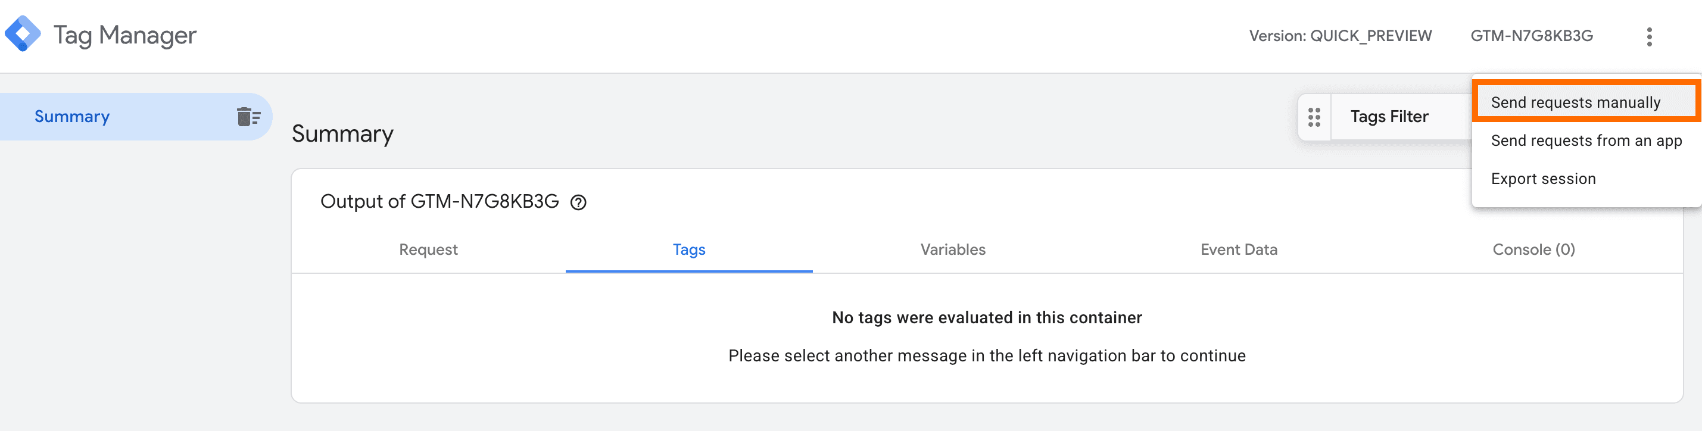View the Variables tab
This screenshot has width=1702, height=431.
(952, 249)
